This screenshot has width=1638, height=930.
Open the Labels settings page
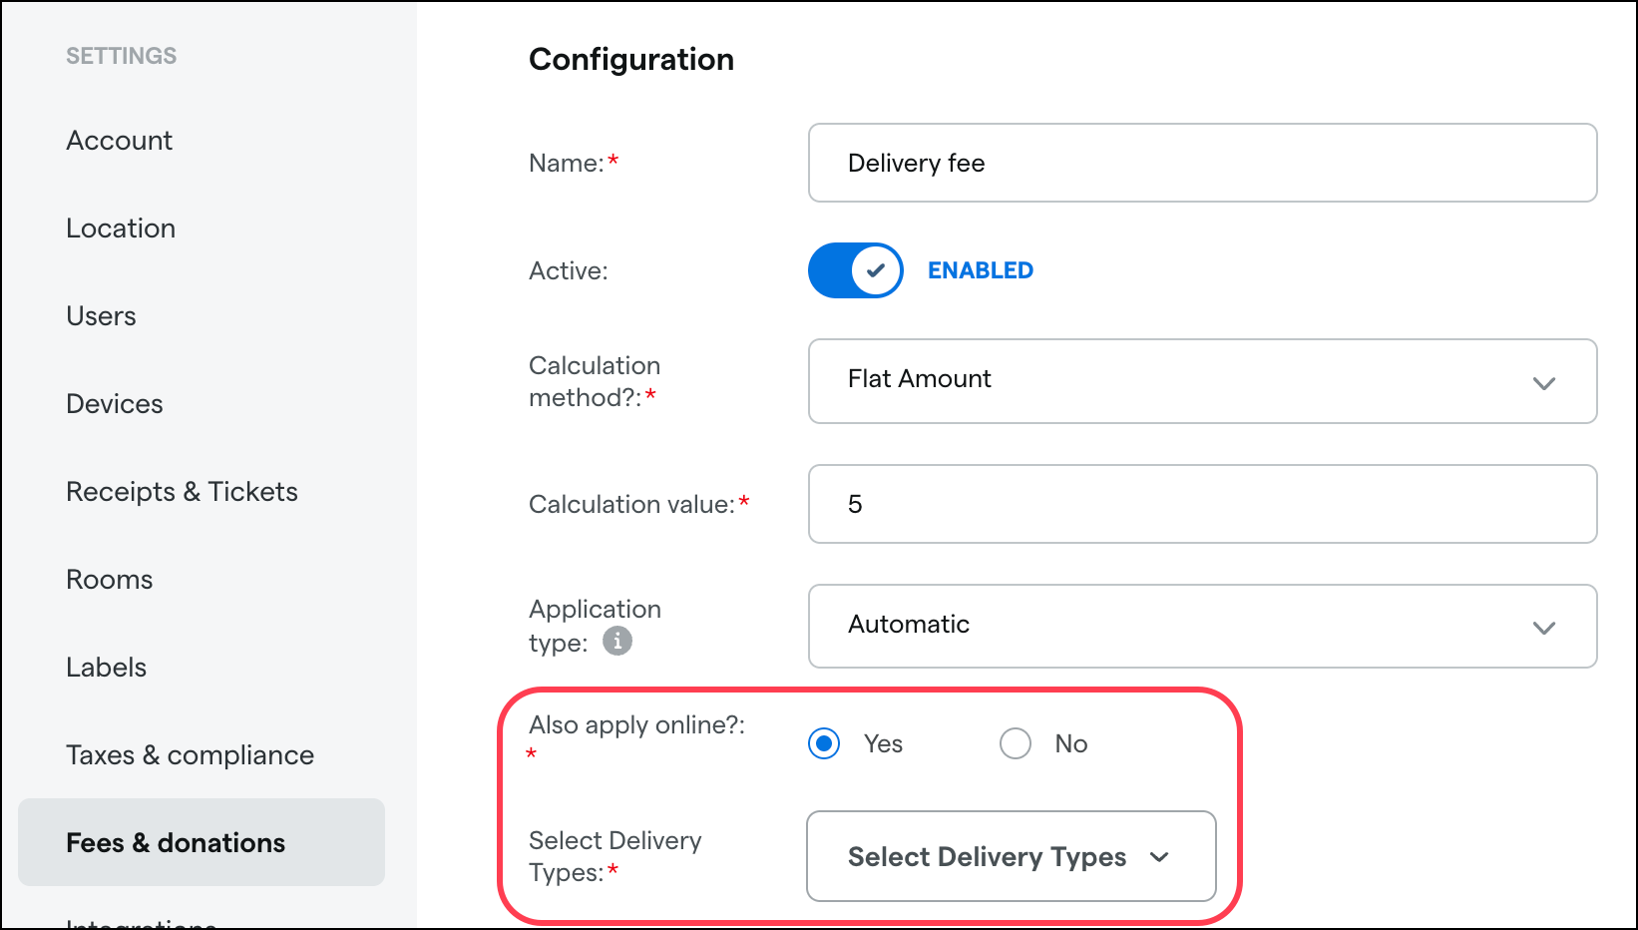pyautogui.click(x=107, y=668)
